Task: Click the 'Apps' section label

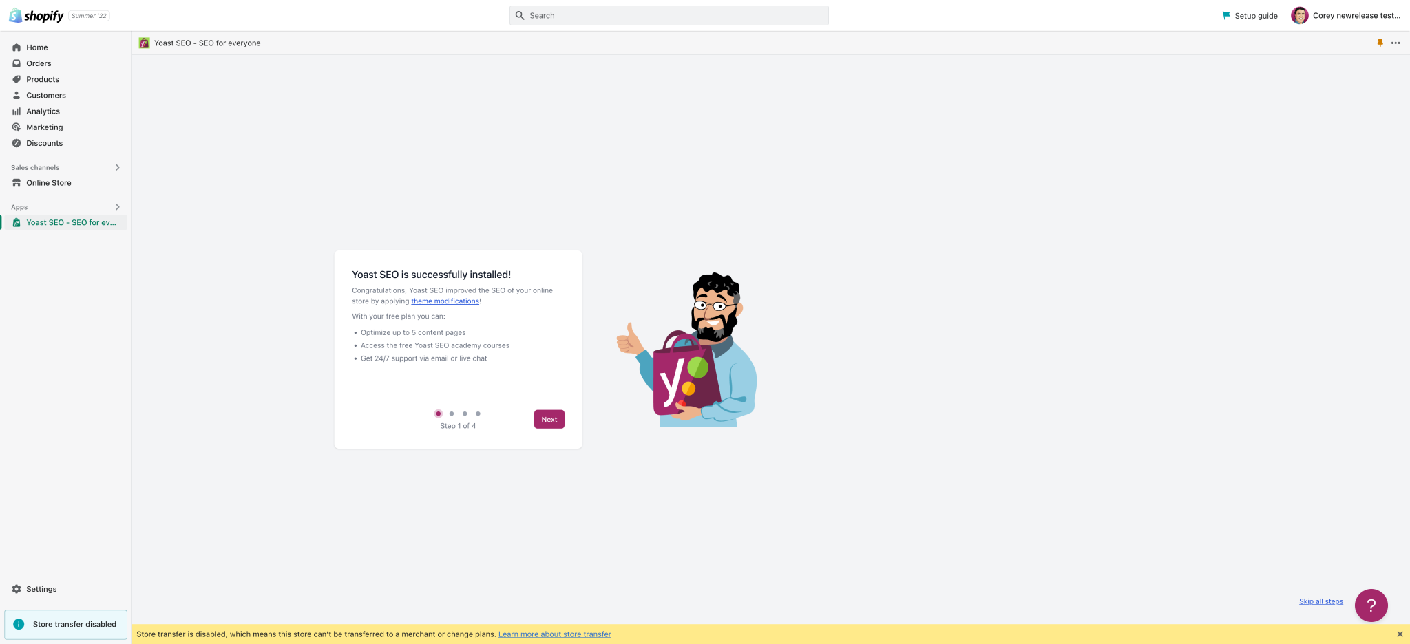Action: [19, 207]
